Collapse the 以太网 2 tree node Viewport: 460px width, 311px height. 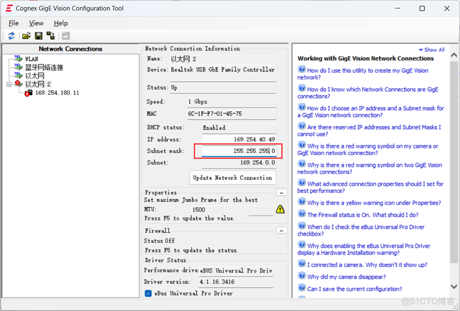pyautogui.click(x=9, y=83)
